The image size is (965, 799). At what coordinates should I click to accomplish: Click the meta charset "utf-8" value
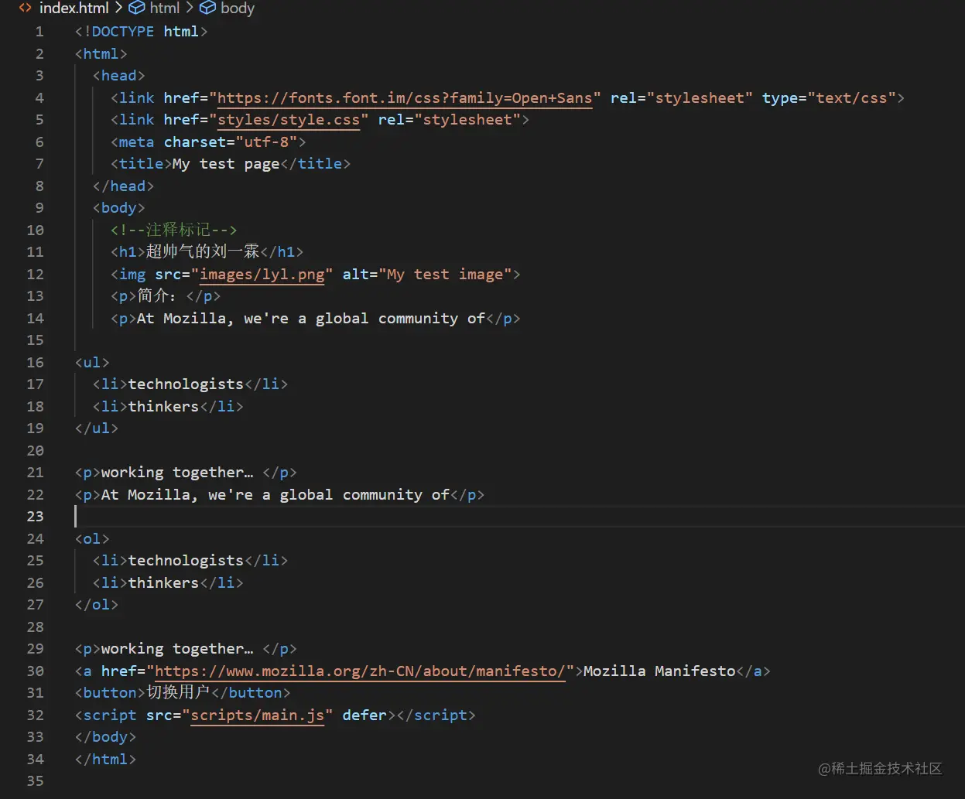pyautogui.click(x=266, y=142)
